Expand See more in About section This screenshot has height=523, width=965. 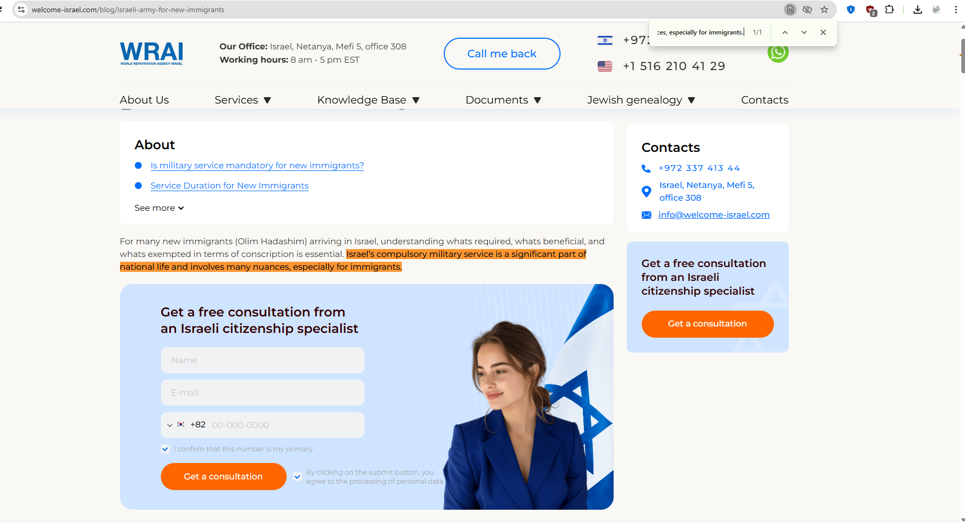(x=159, y=208)
